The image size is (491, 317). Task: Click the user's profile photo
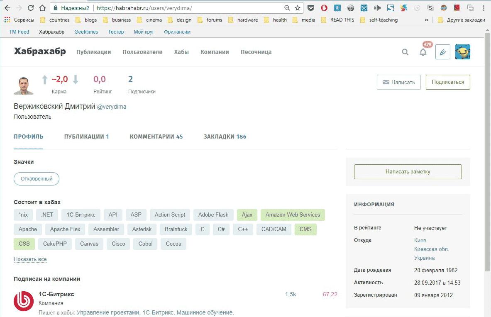tap(24, 85)
